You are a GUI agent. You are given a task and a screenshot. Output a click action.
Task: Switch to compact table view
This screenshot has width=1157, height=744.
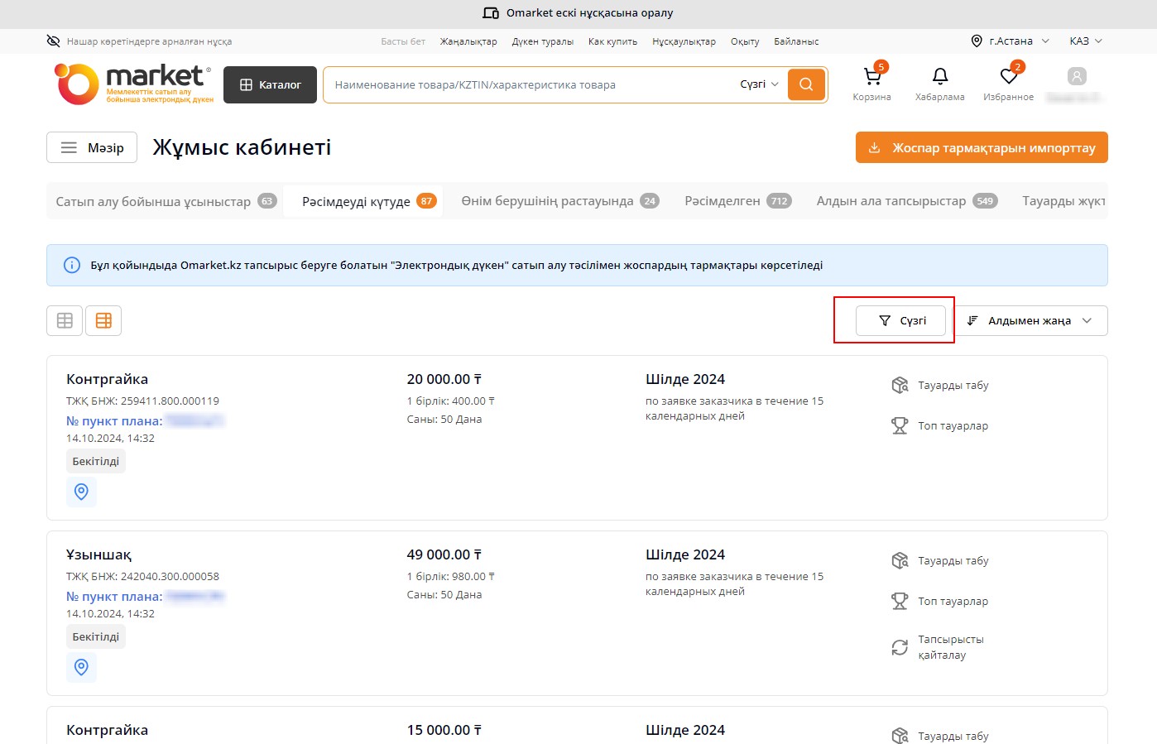click(65, 320)
